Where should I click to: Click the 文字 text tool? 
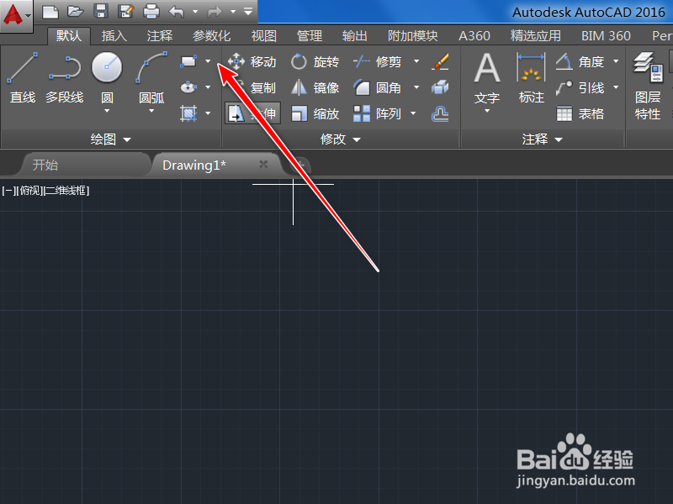tap(487, 78)
